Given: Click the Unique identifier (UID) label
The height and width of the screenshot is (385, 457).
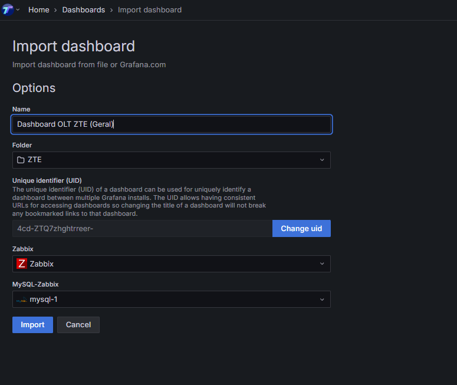Looking at the screenshot, I should (47, 180).
